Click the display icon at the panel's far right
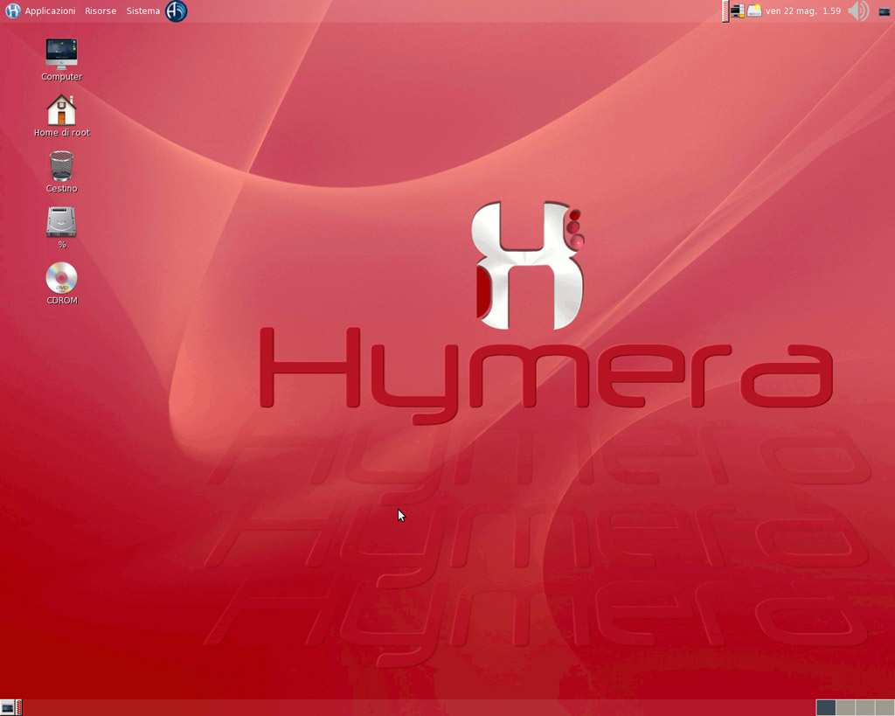This screenshot has height=716, width=895. pyautogui.click(x=884, y=11)
